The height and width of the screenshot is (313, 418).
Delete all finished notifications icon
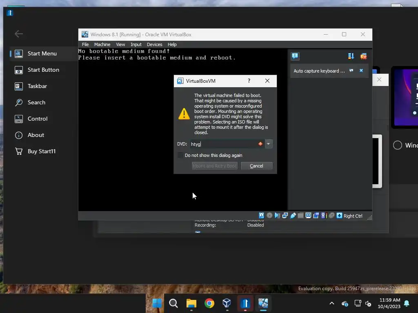pos(363,56)
